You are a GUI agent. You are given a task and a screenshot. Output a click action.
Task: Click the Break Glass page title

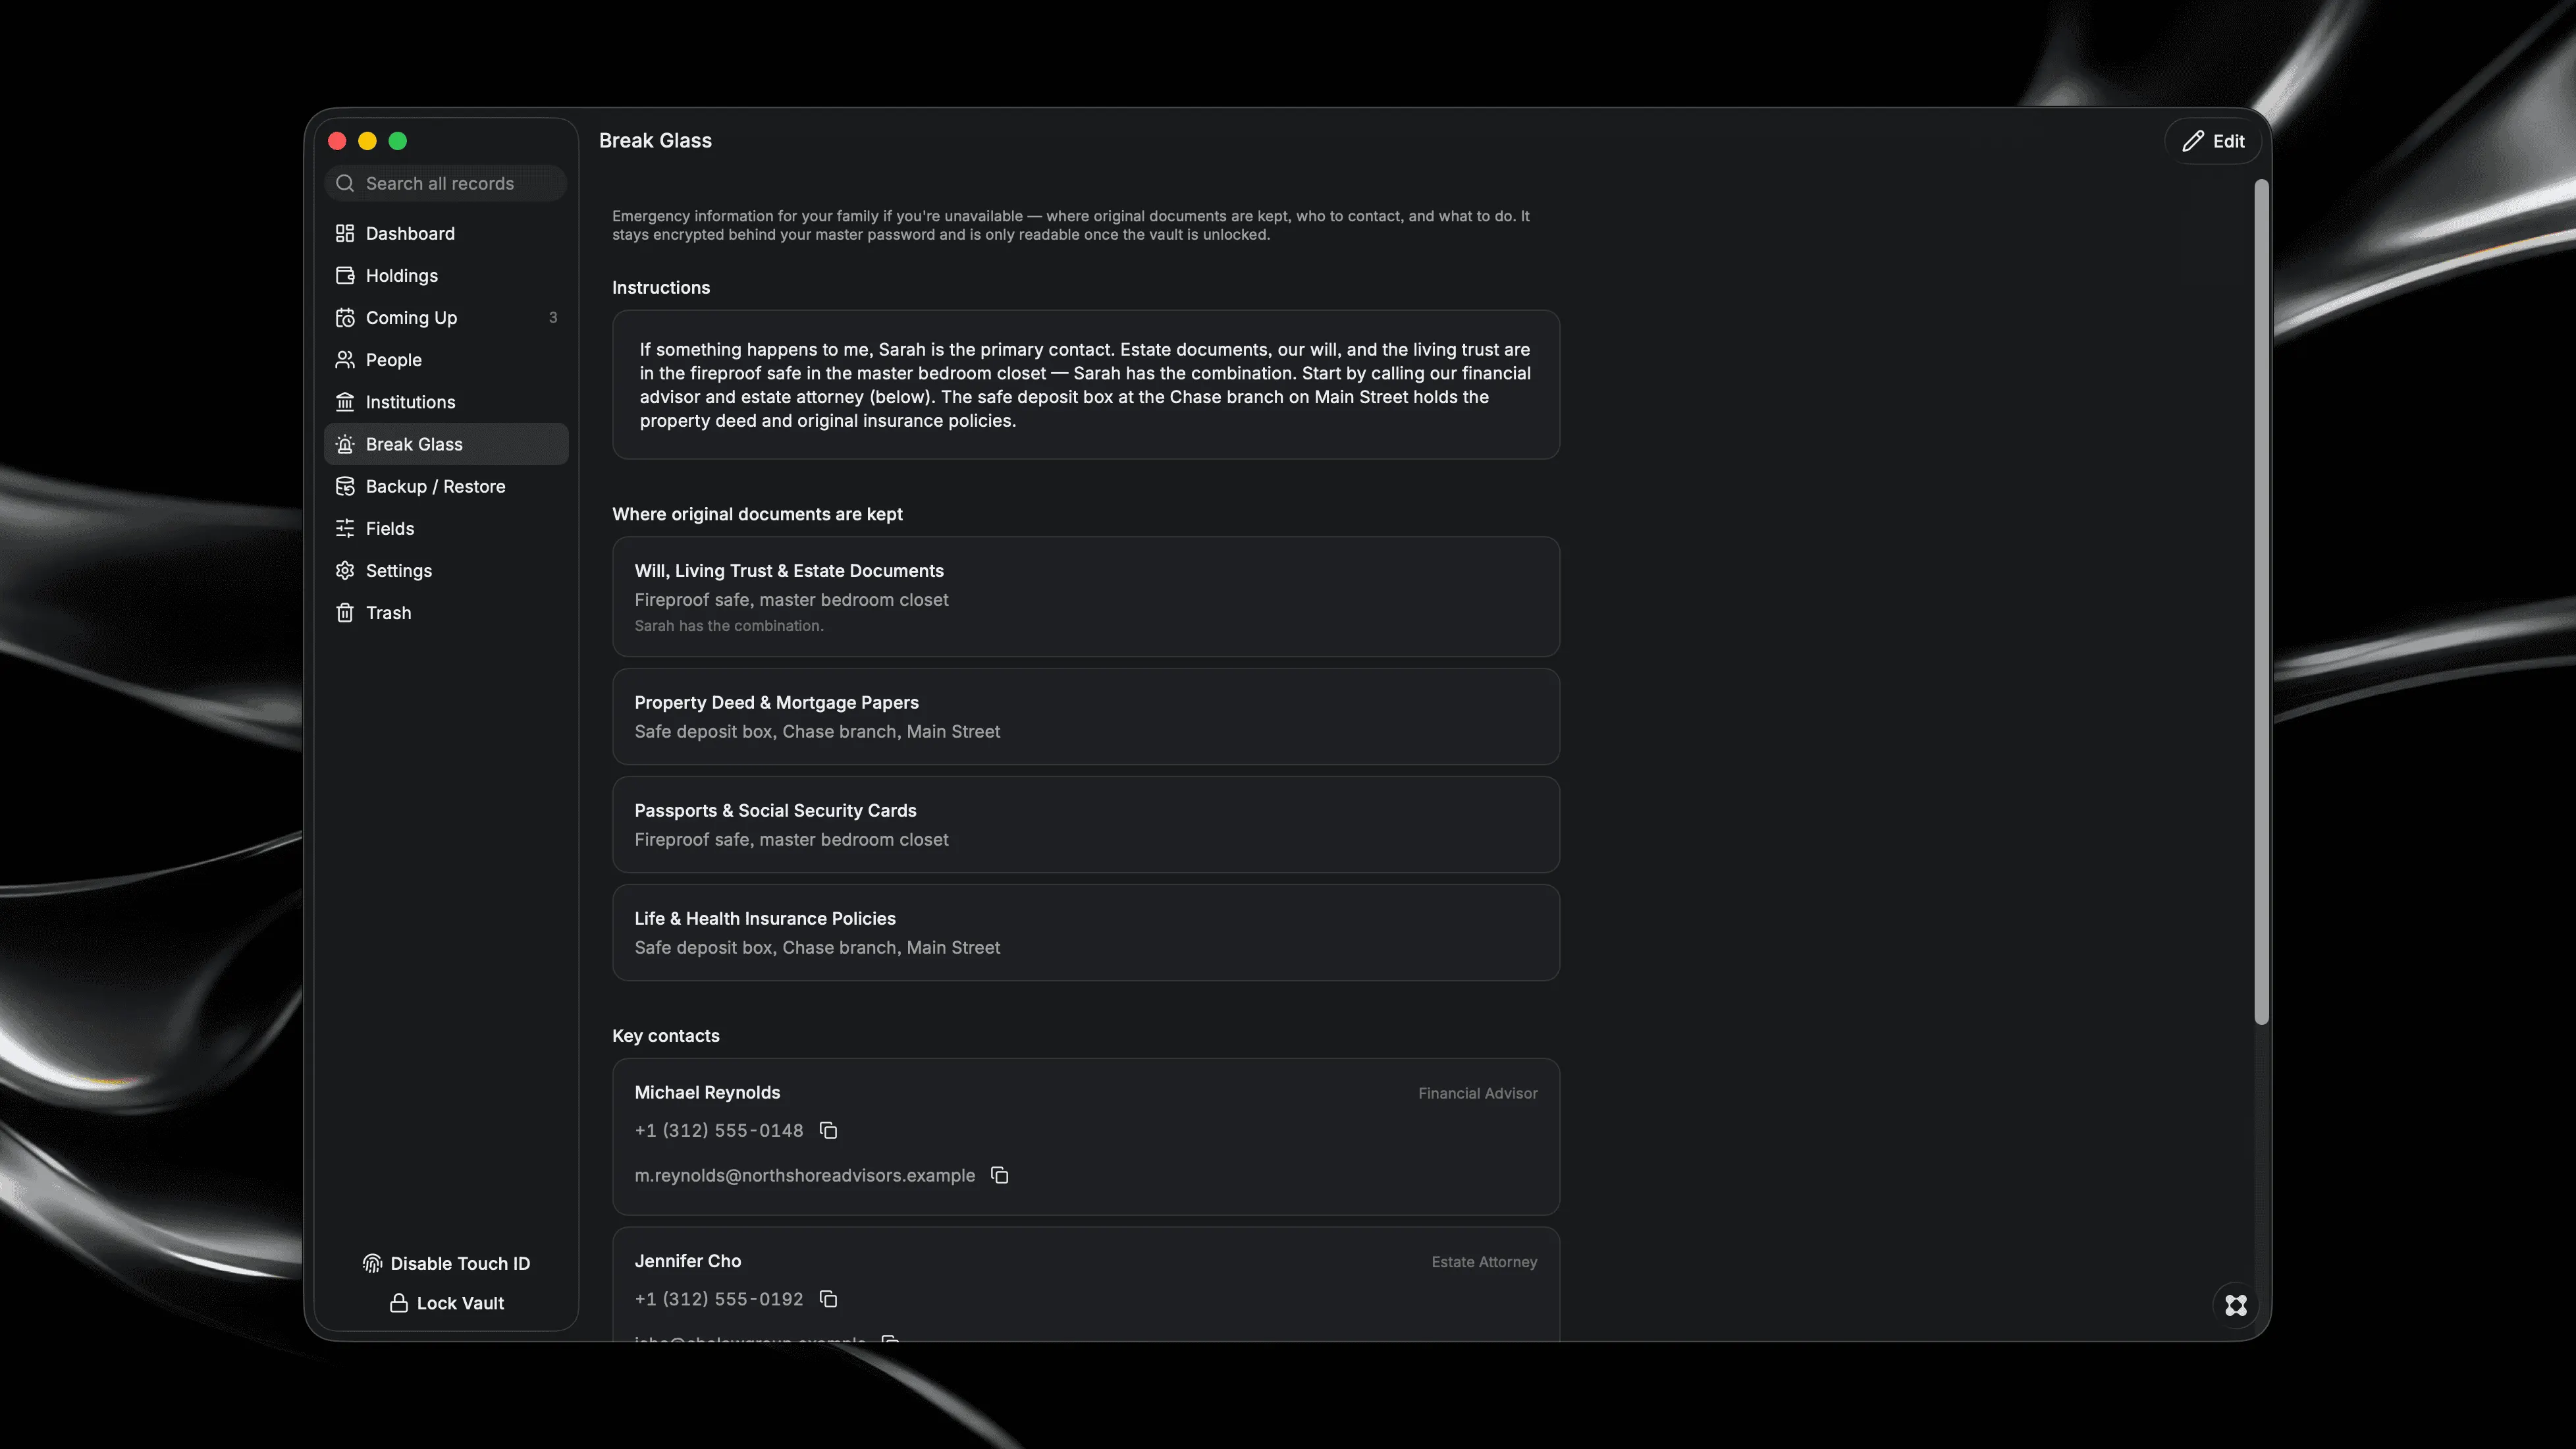[x=655, y=141]
